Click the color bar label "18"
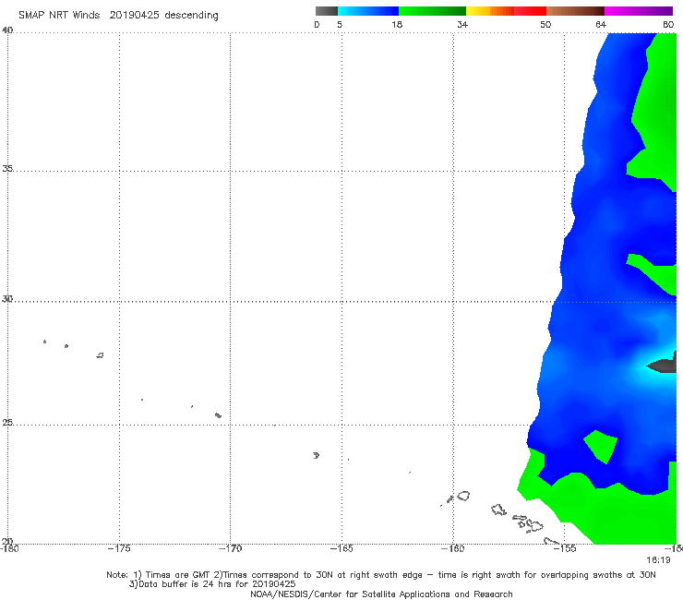 tap(397, 24)
